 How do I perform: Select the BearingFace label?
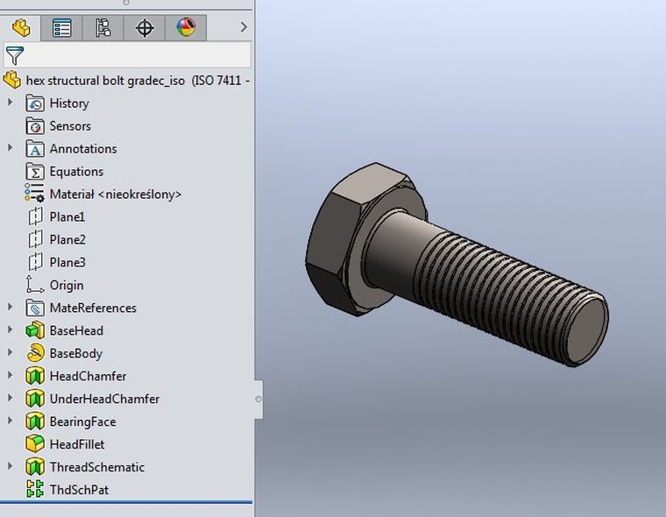tap(83, 421)
